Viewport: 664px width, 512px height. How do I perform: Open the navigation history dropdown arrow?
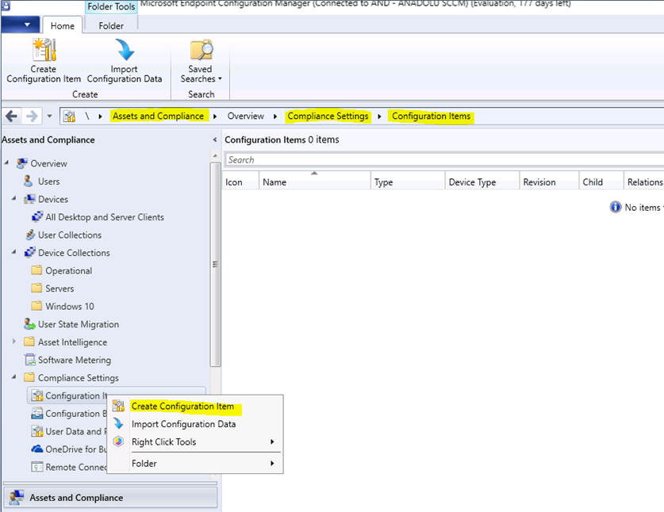click(49, 116)
